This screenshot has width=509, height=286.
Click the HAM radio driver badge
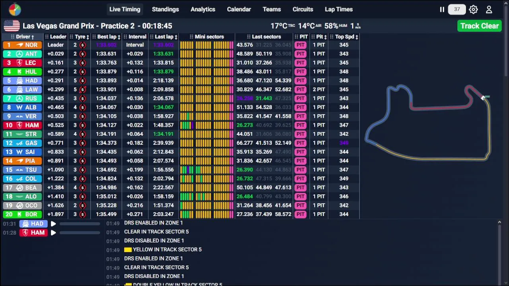[x=33, y=233]
